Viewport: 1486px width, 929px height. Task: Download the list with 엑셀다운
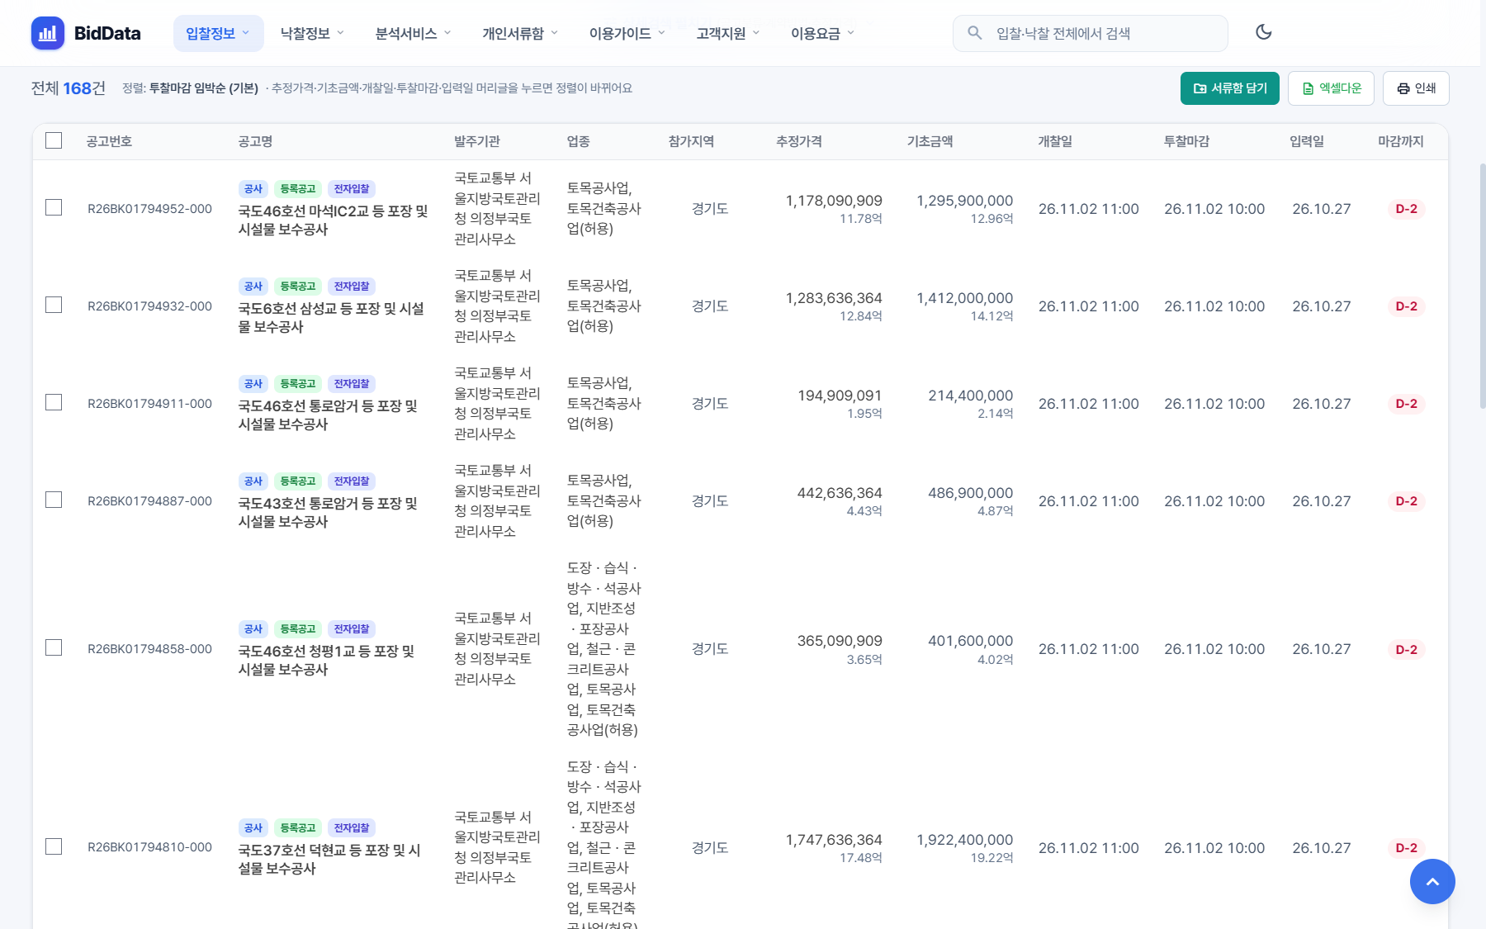click(x=1331, y=88)
